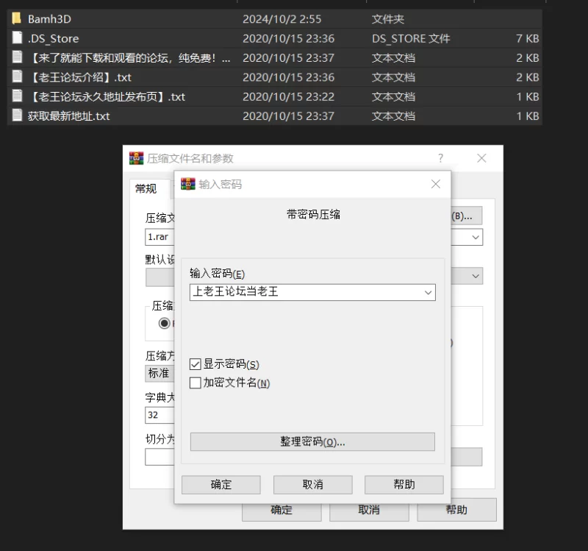Click the dictionary size field showing 32
The width and height of the screenshot is (588, 551).
(x=159, y=415)
